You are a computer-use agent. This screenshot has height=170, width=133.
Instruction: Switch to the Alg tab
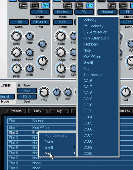tap(59, 111)
